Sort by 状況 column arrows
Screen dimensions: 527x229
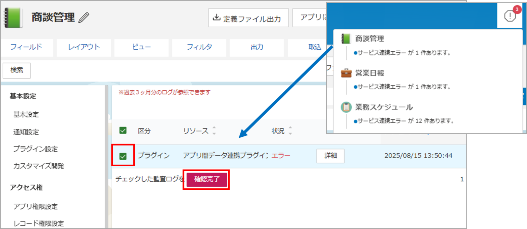(x=290, y=131)
